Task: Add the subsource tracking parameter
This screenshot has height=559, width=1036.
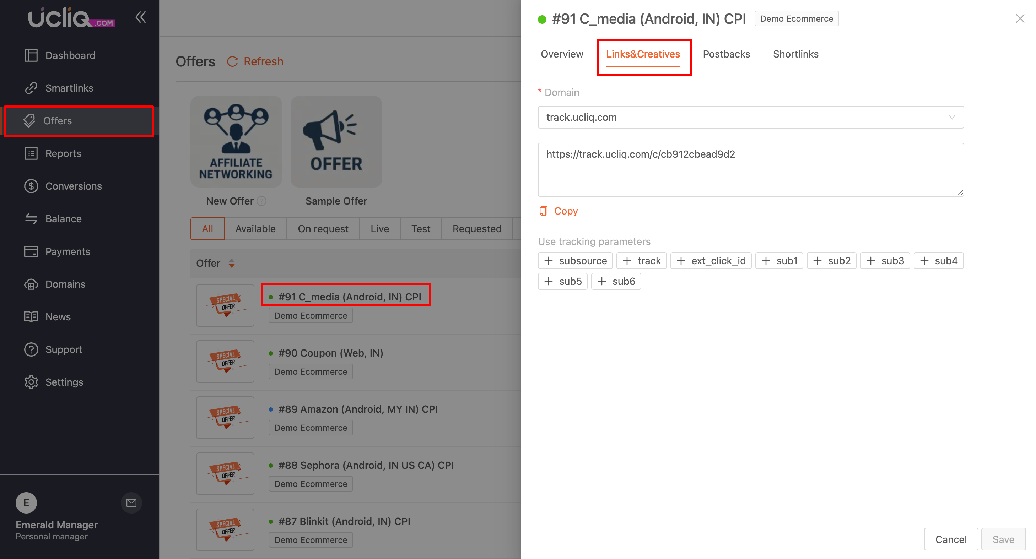Action: click(575, 261)
